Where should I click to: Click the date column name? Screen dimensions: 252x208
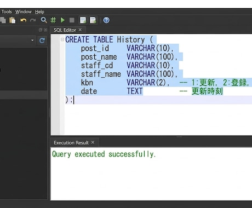pos(89,91)
